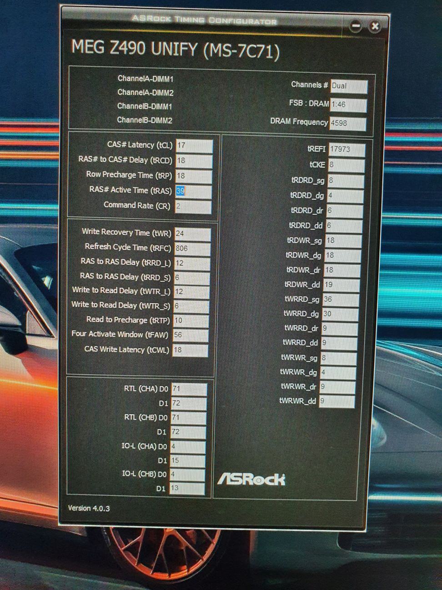Click the FSB : DRAM ratio field
The width and height of the screenshot is (442, 590).
click(348, 105)
